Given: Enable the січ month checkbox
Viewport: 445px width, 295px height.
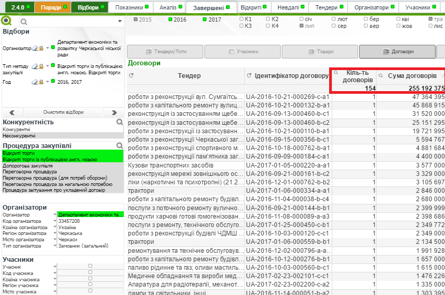Looking at the screenshot, I should pos(301,19).
